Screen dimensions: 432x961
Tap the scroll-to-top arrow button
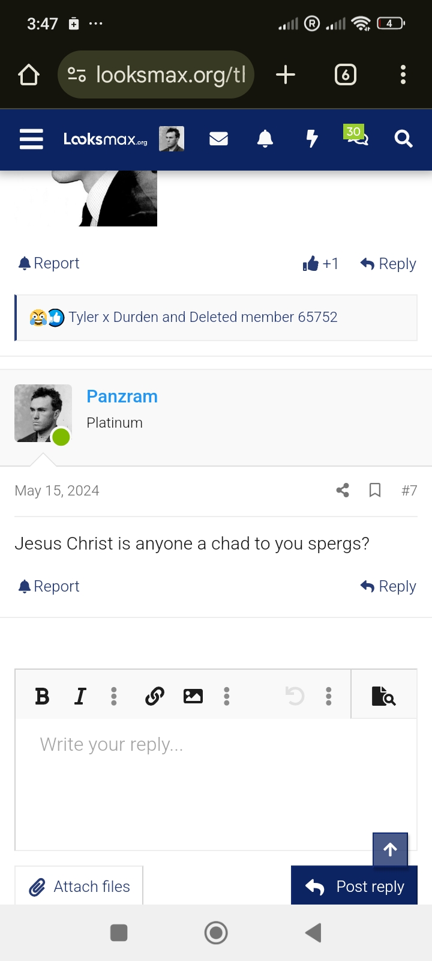(390, 849)
